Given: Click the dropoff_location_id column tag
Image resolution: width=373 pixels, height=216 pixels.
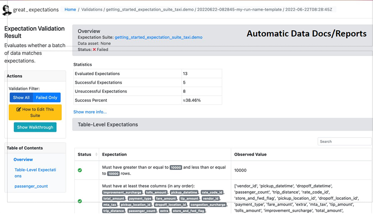Looking at the screenshot, I should pyautogui.click(x=170, y=205).
